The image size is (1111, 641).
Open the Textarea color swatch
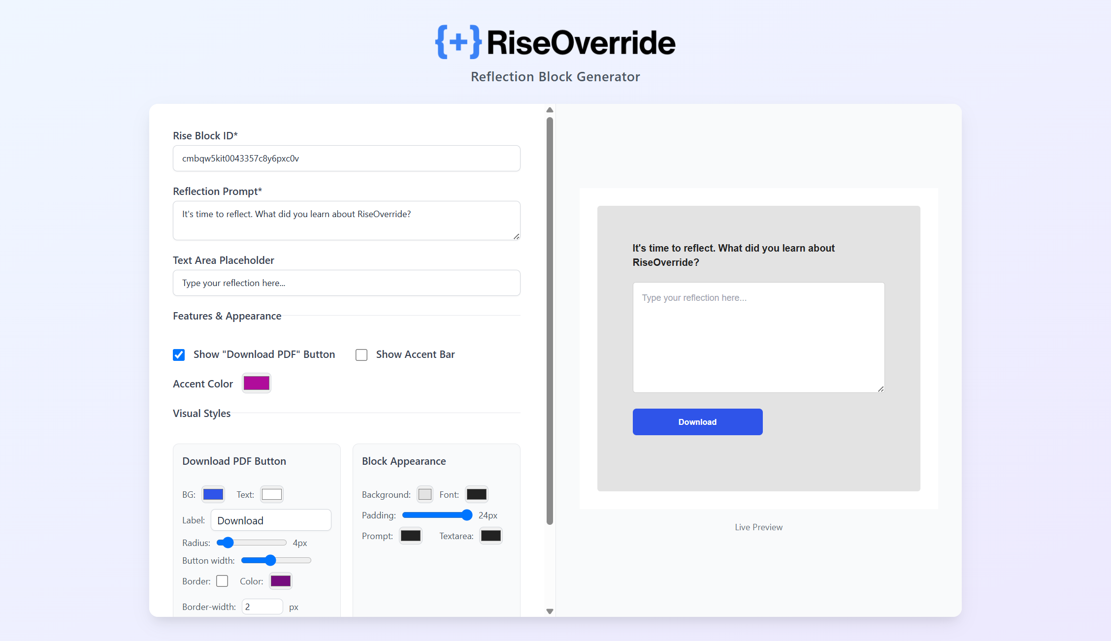tap(491, 536)
